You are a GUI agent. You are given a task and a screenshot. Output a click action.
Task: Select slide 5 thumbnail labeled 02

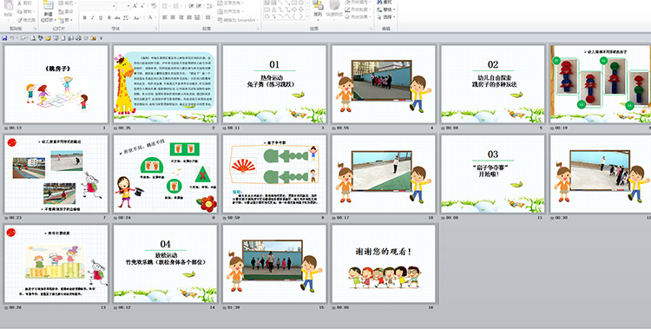493,84
